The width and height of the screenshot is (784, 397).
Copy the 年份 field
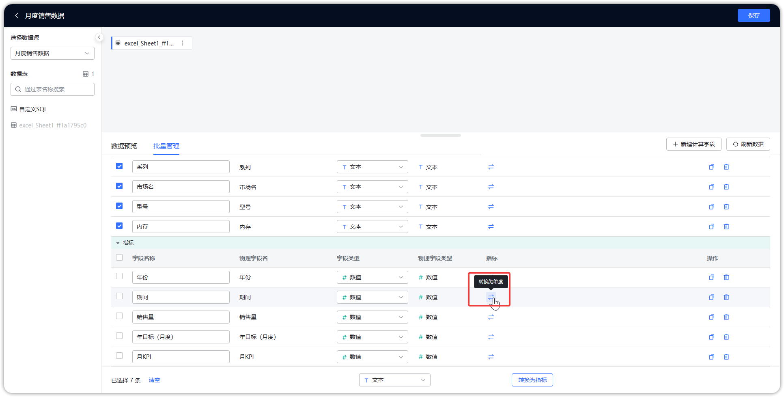click(711, 277)
